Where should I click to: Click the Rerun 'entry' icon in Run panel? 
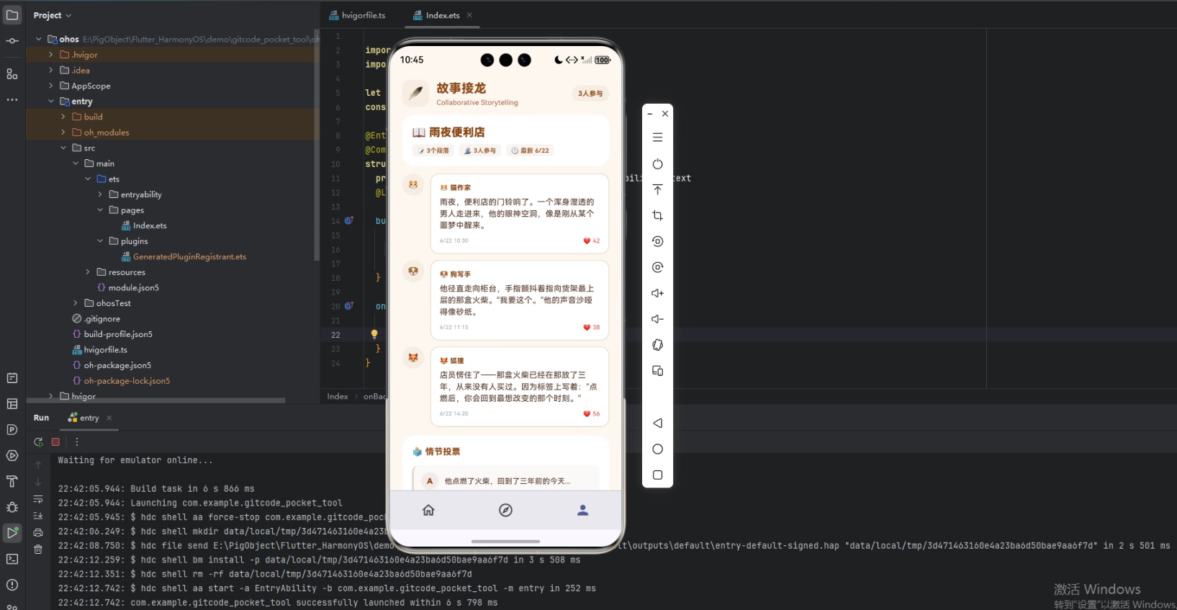pos(38,441)
